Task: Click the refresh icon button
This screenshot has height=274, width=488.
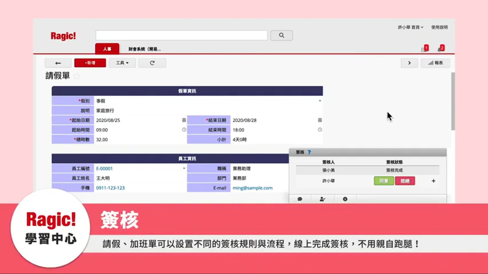Action: click(152, 63)
